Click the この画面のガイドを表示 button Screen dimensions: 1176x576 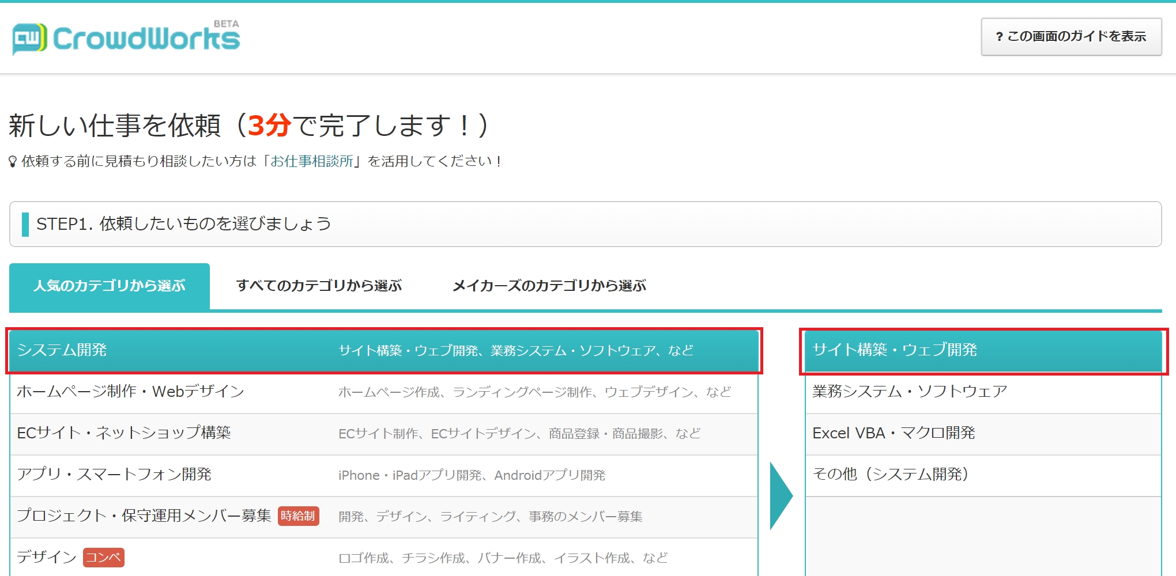(x=1072, y=36)
